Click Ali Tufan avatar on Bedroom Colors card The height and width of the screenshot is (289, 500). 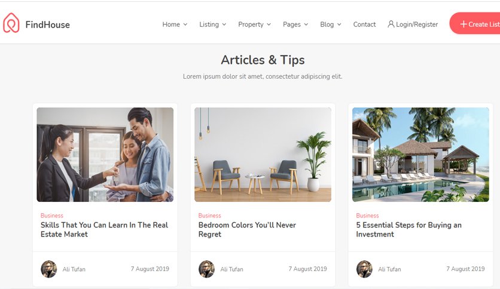[x=206, y=269]
